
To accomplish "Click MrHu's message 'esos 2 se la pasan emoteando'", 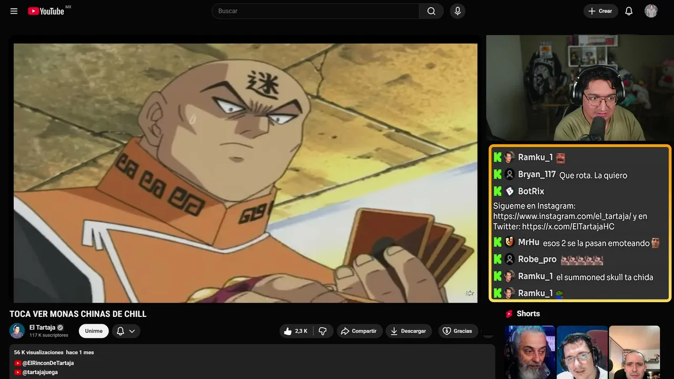I will 596,243.
